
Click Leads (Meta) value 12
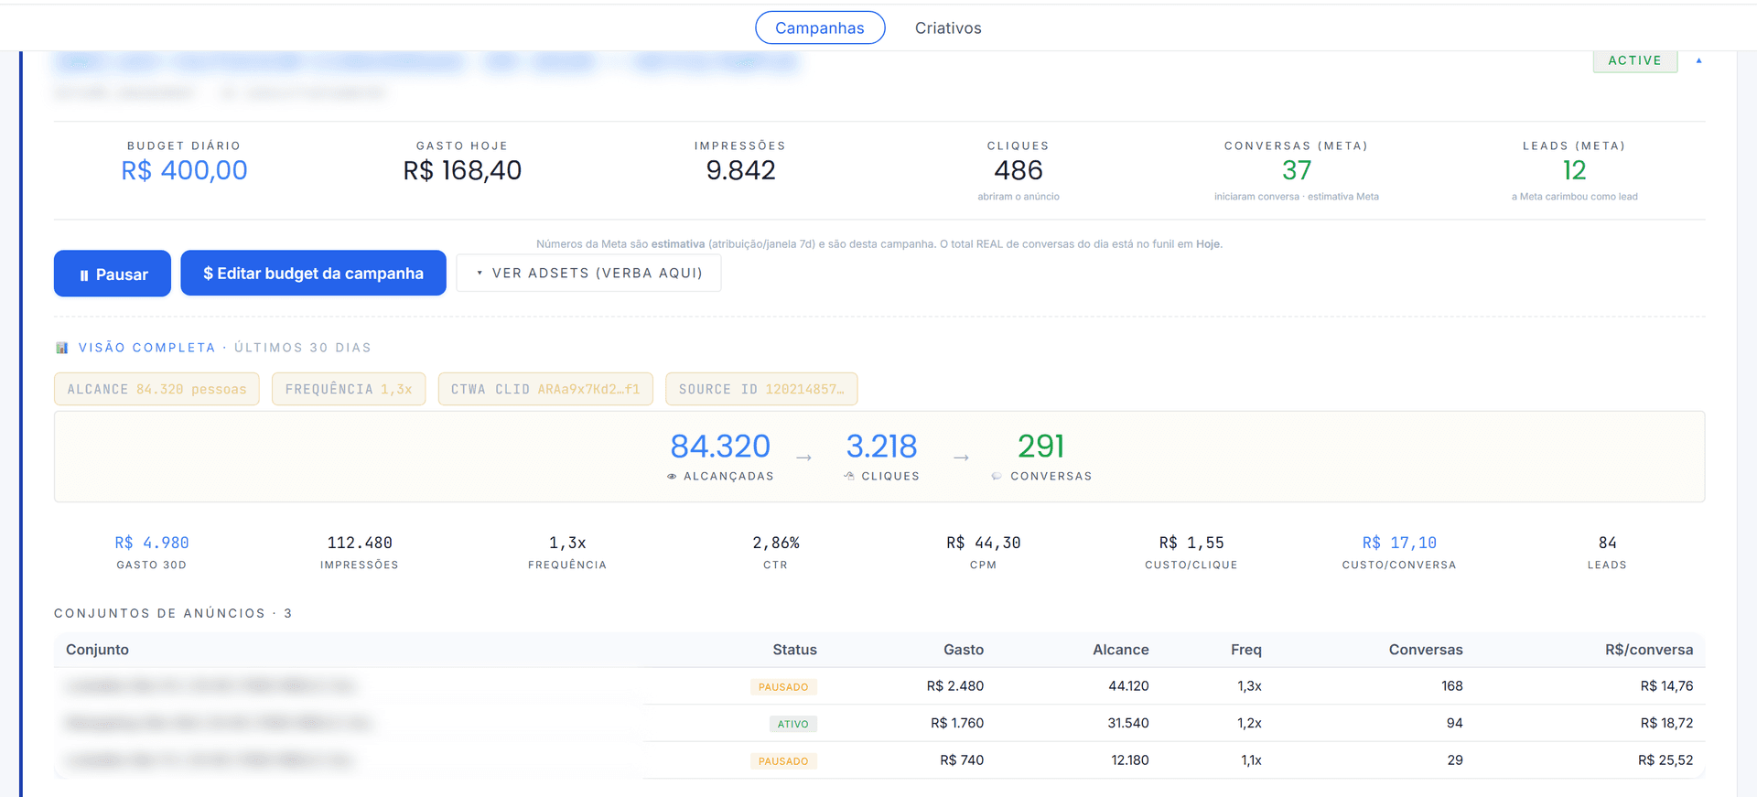1574,170
